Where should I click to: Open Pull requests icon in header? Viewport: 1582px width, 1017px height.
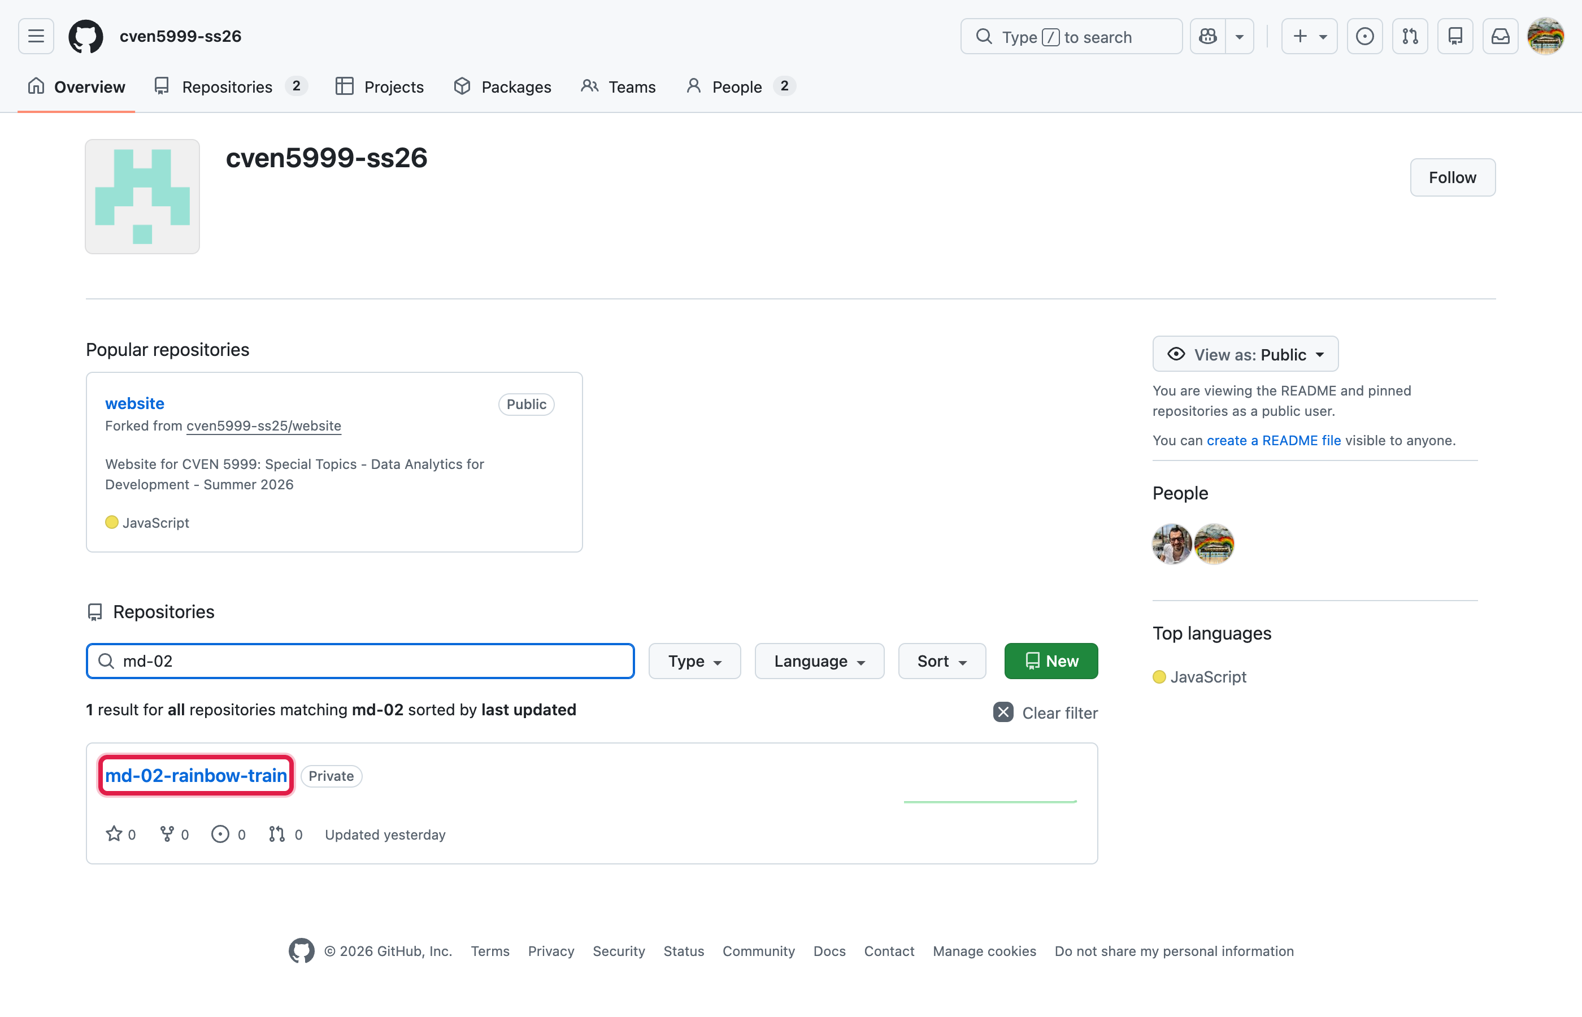(1410, 36)
